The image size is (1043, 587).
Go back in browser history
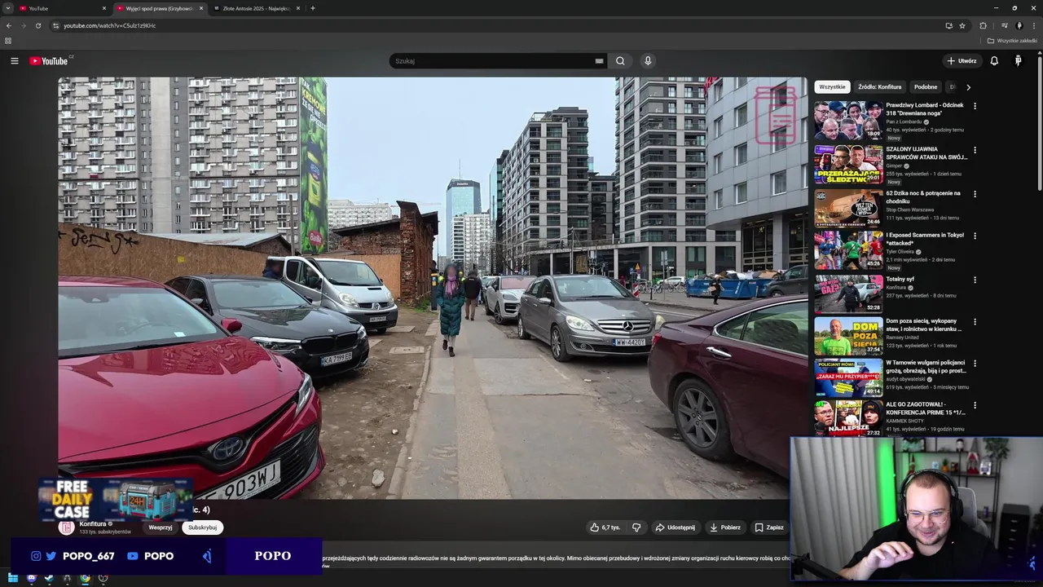pos(8,25)
